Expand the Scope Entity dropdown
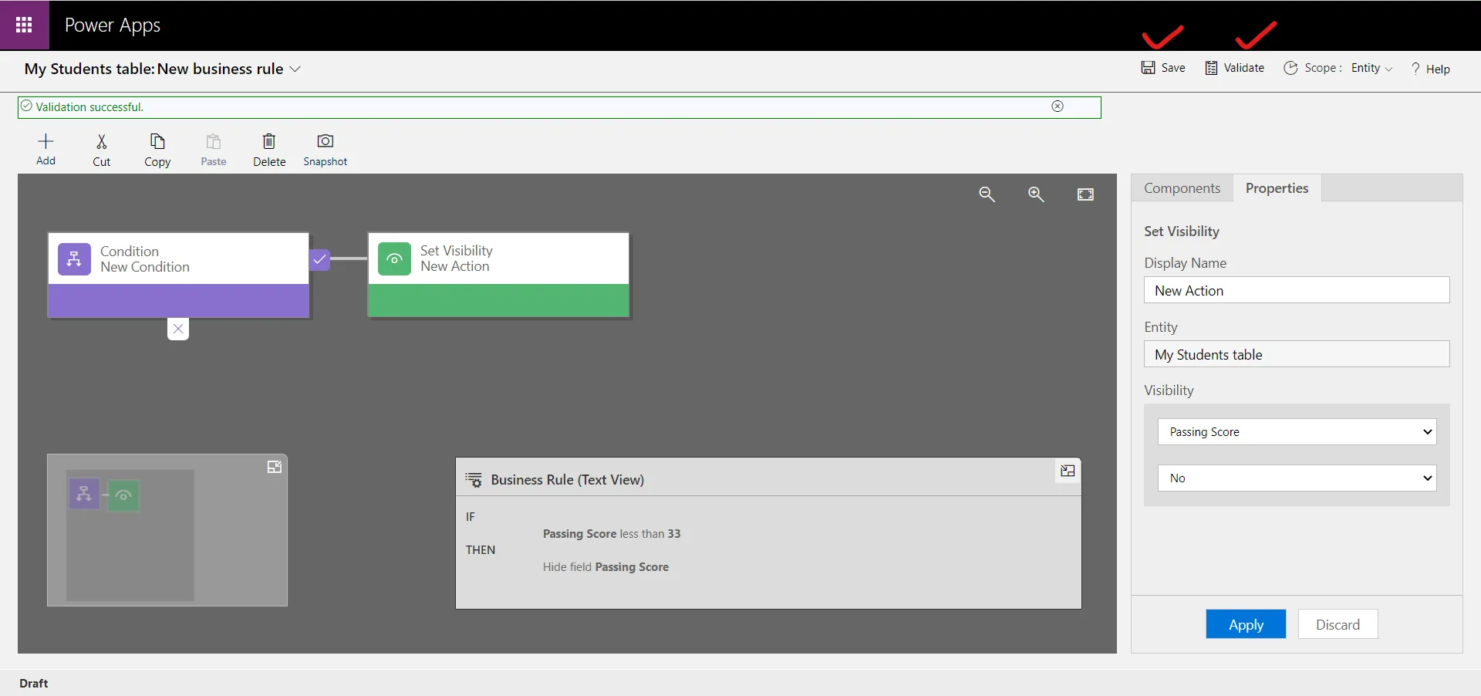 [1371, 69]
